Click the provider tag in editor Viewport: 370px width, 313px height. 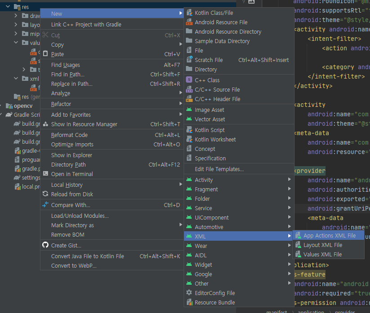pos(310,171)
